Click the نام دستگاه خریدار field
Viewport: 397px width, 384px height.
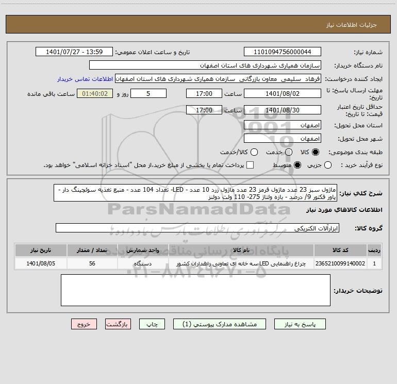click(x=205, y=65)
